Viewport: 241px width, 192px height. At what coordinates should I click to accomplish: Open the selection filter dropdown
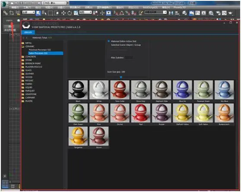click(29, 12)
